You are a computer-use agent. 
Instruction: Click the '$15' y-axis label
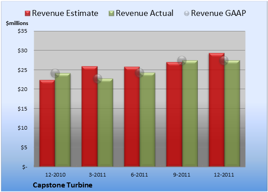point(22,109)
